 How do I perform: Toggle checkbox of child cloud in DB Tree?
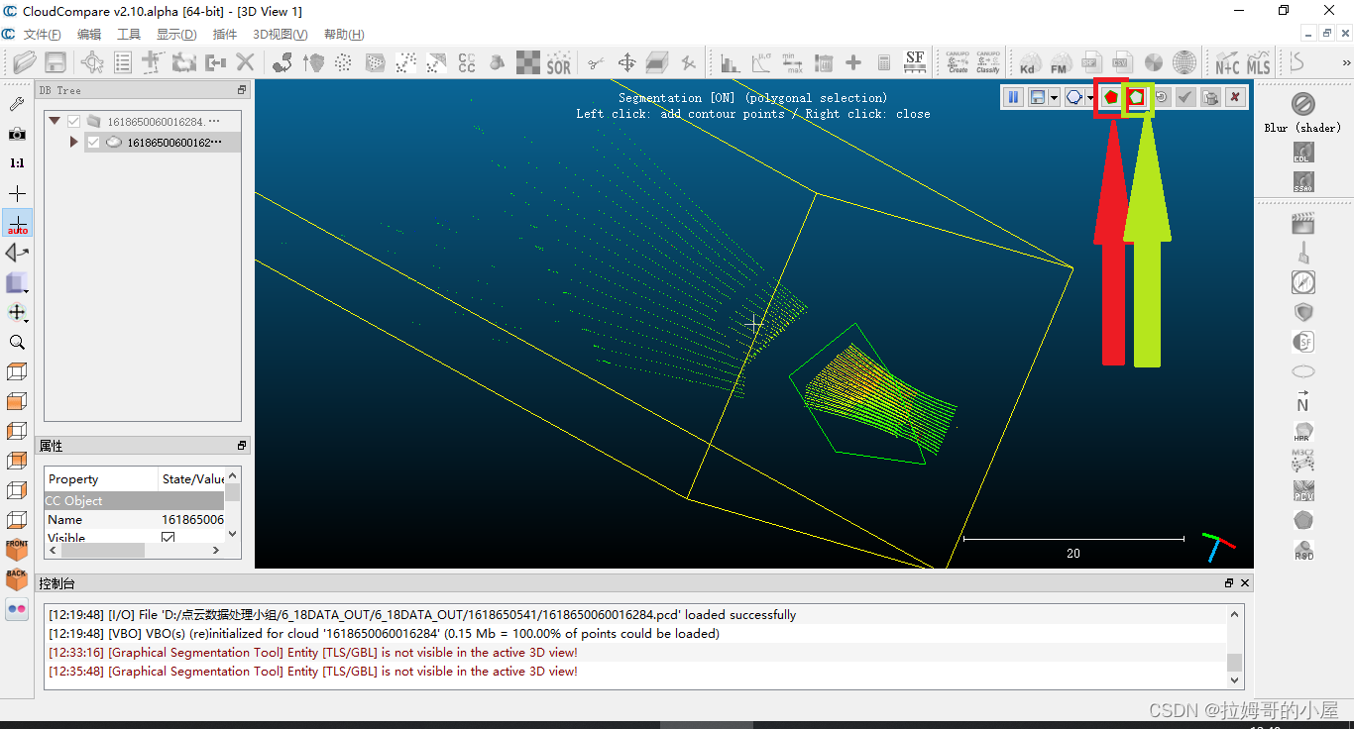click(93, 143)
